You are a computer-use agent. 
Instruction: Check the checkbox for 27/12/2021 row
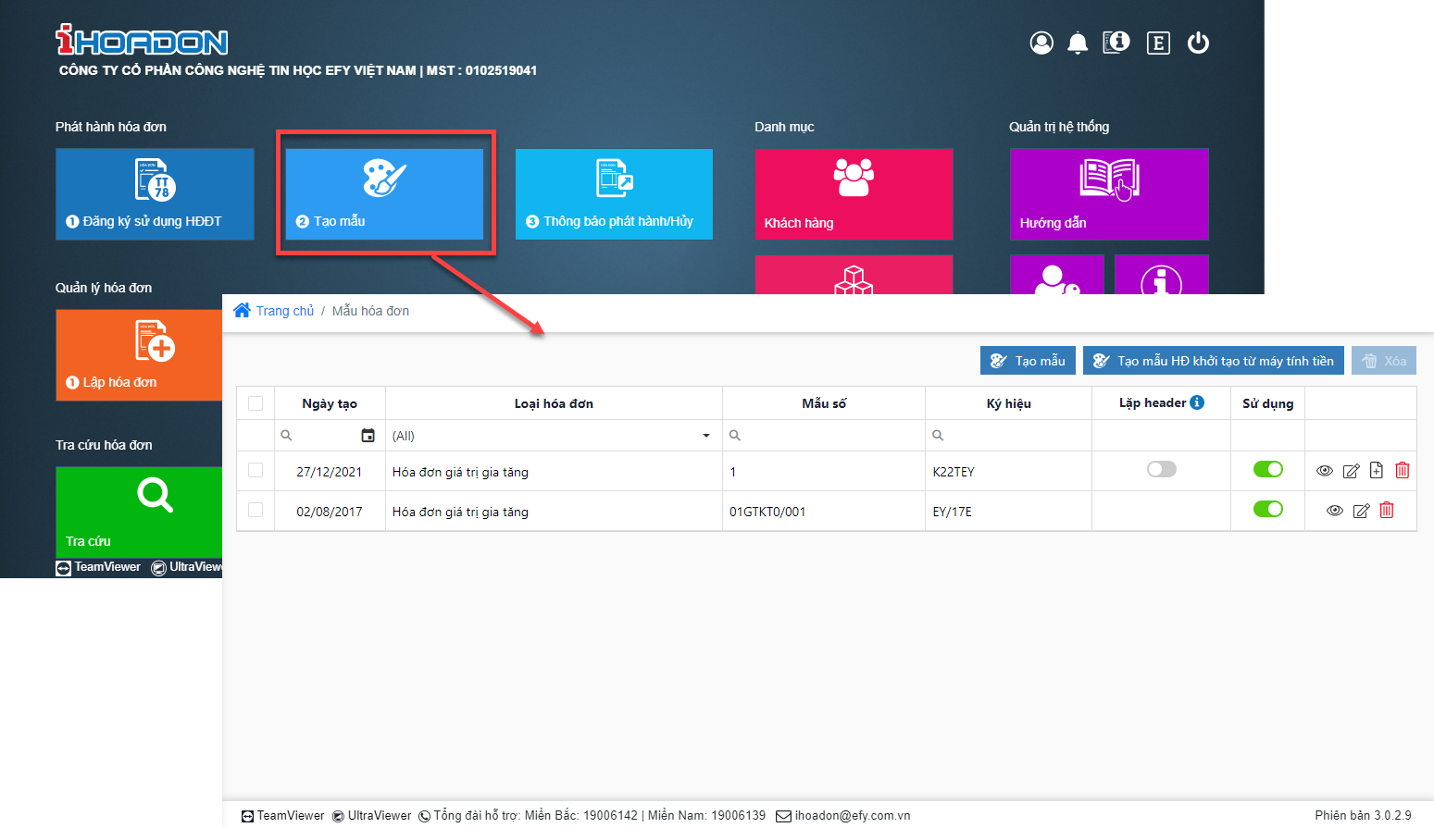tap(256, 471)
